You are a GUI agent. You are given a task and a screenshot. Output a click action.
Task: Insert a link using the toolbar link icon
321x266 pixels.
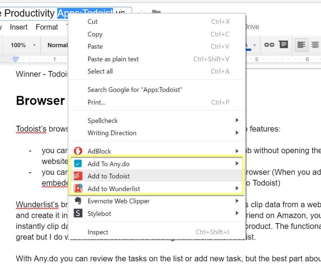click(x=269, y=45)
